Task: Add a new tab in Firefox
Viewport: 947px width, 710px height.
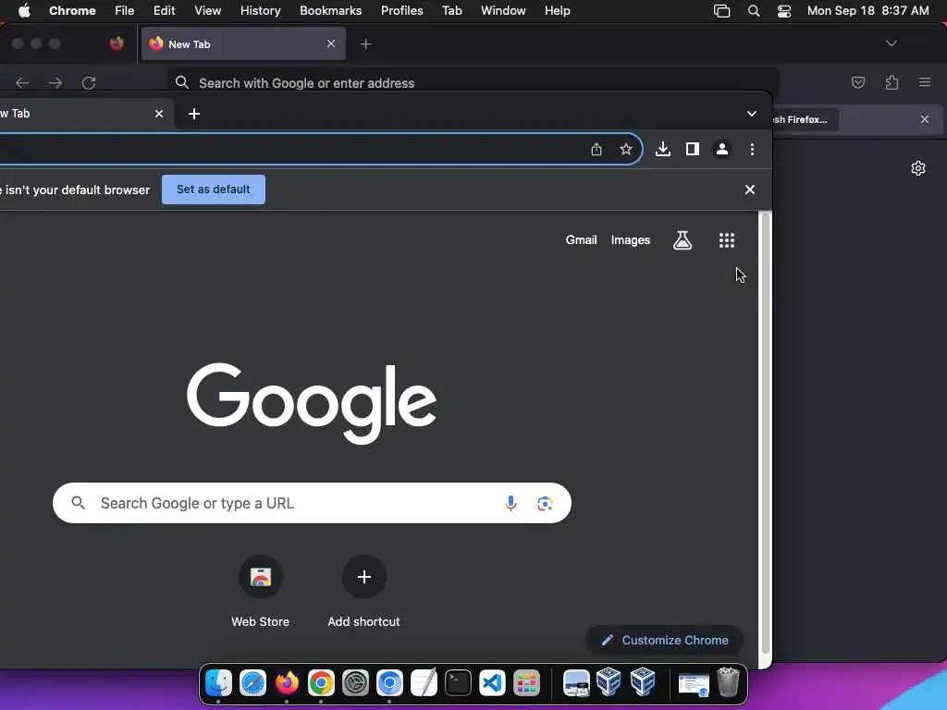Action: coord(365,44)
